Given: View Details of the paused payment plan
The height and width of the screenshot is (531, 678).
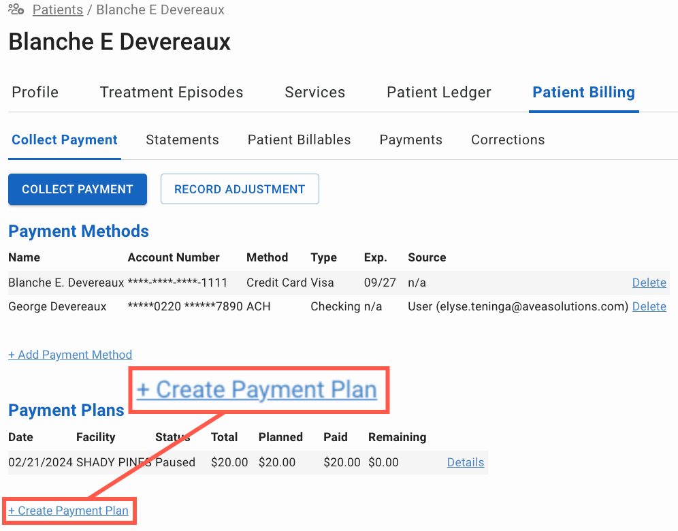Looking at the screenshot, I should pos(465,462).
